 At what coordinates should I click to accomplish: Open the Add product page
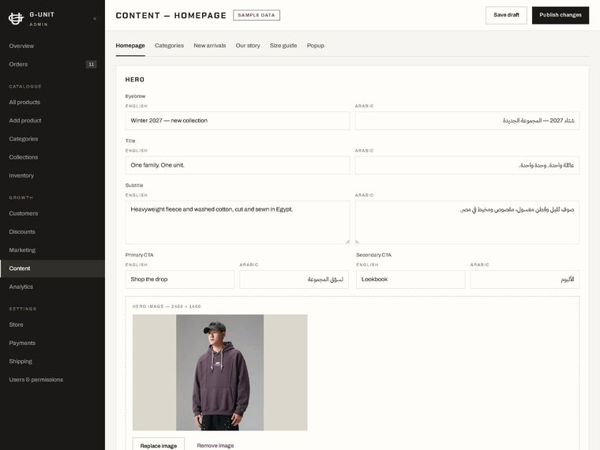click(x=52, y=121)
